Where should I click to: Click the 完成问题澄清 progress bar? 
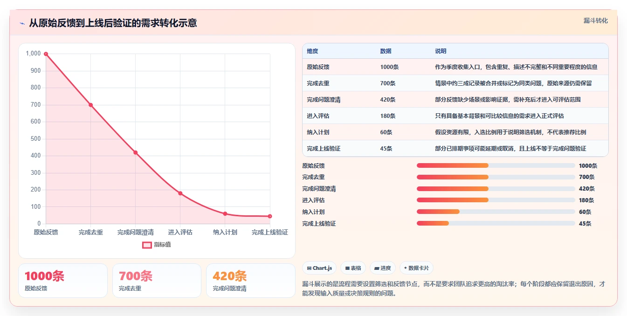pos(496,189)
